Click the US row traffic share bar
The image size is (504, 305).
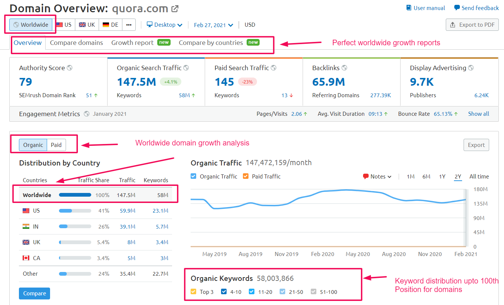pyautogui.click(x=75, y=211)
